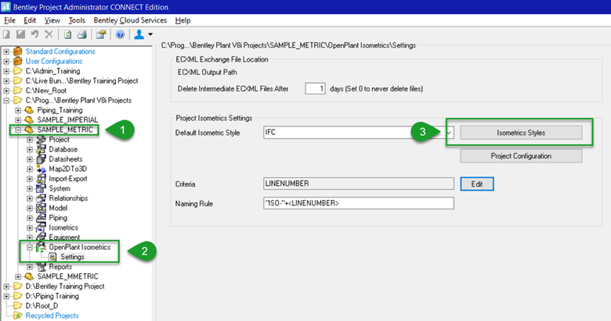Select the D:\Root_D tree item
The image size is (611, 321).
[42, 306]
